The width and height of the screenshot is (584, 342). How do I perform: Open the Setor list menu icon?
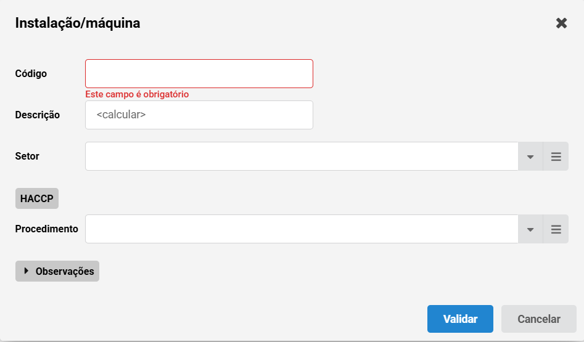pos(556,157)
